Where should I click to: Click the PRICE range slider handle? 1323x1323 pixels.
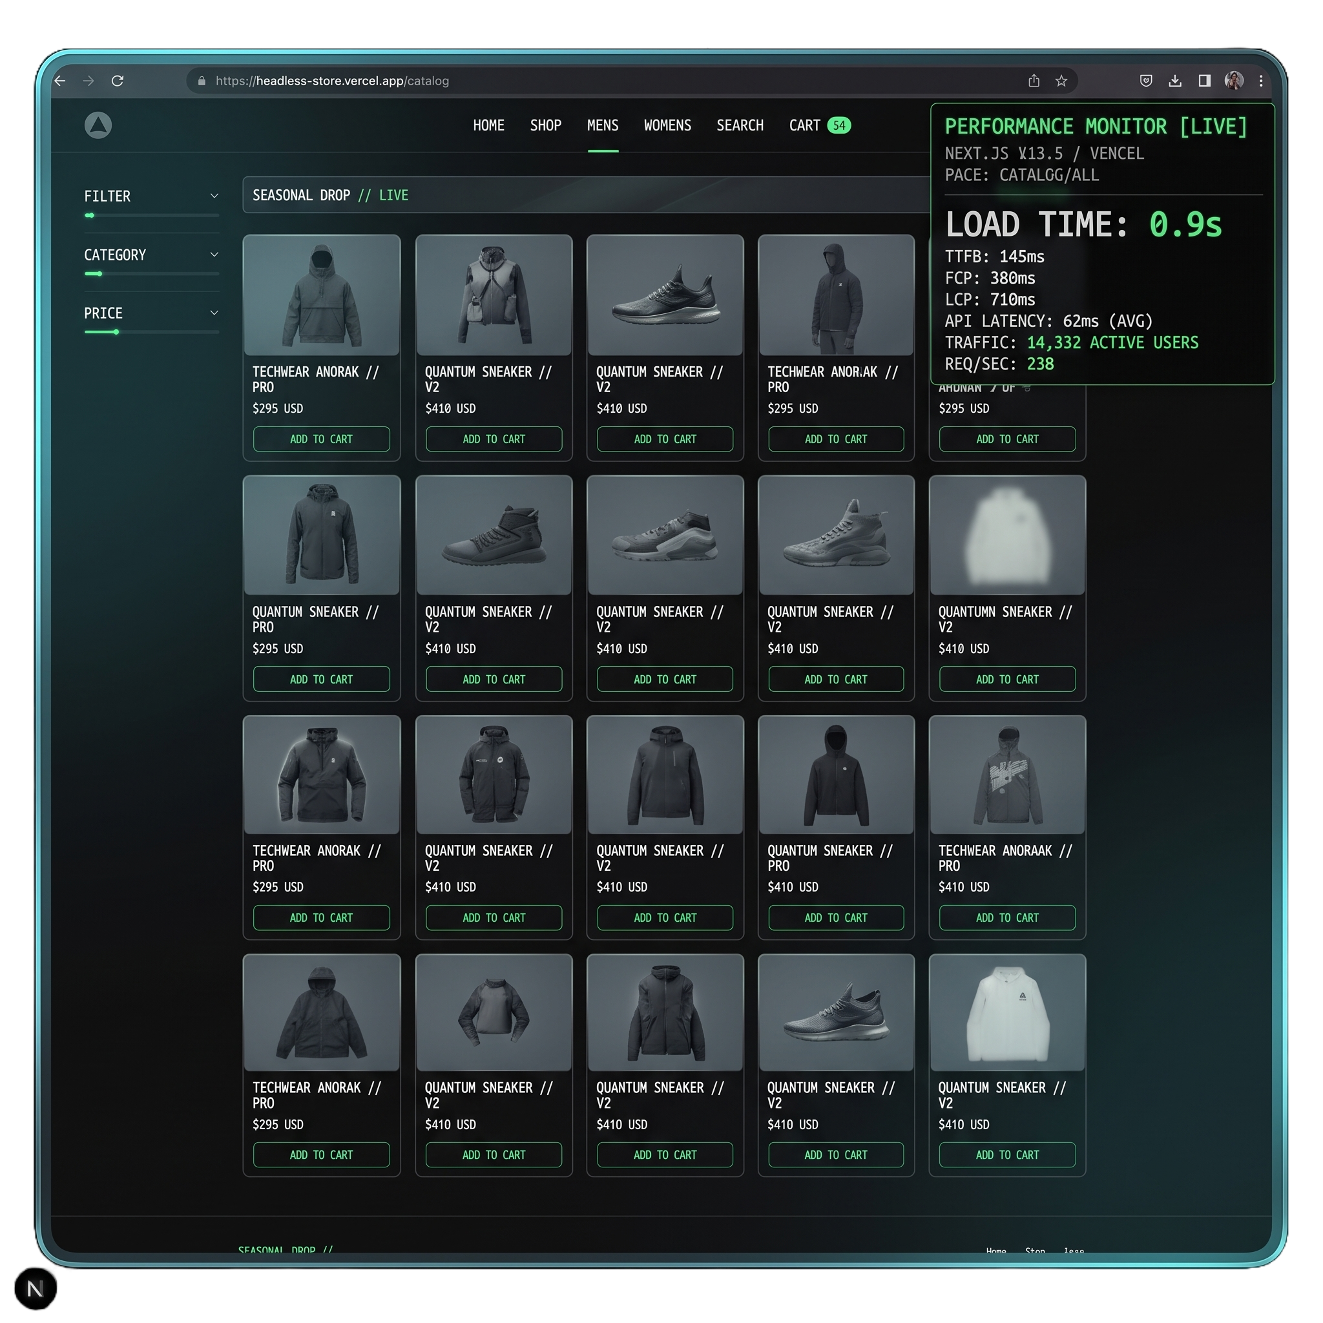click(116, 332)
